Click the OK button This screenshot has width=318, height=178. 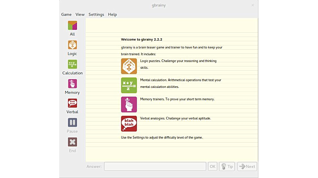coord(212,167)
